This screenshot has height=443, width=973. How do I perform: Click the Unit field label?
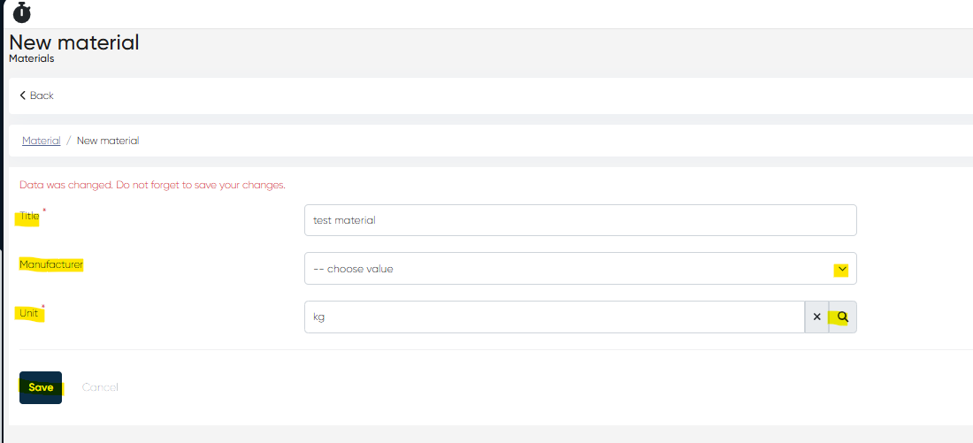pos(29,313)
